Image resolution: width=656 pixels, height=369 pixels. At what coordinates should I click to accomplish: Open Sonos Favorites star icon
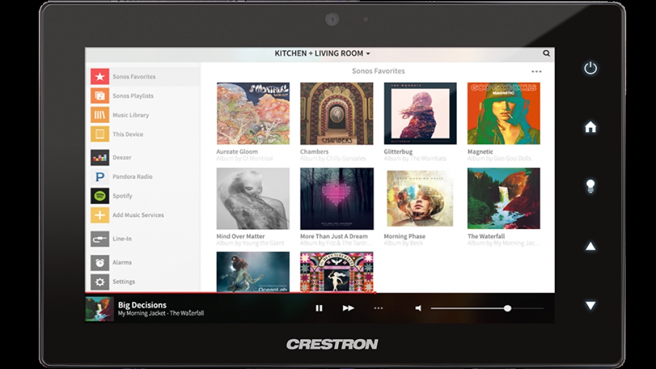[100, 77]
